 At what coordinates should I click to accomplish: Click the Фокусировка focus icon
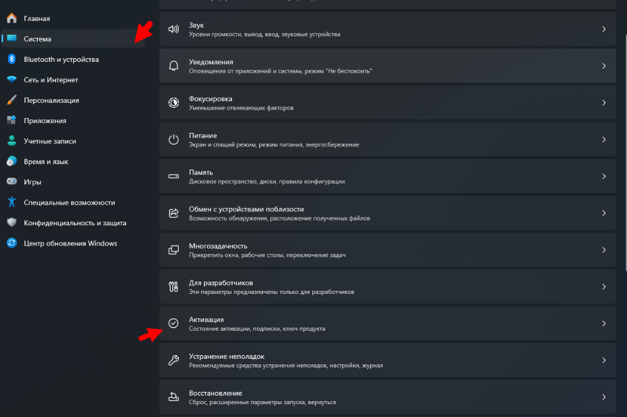pyautogui.click(x=174, y=102)
